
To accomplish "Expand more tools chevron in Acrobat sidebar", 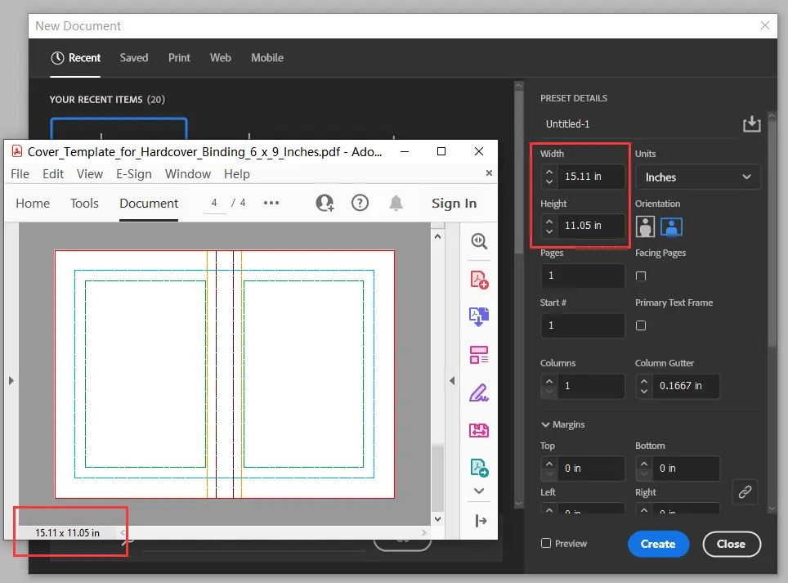I will pos(479,491).
